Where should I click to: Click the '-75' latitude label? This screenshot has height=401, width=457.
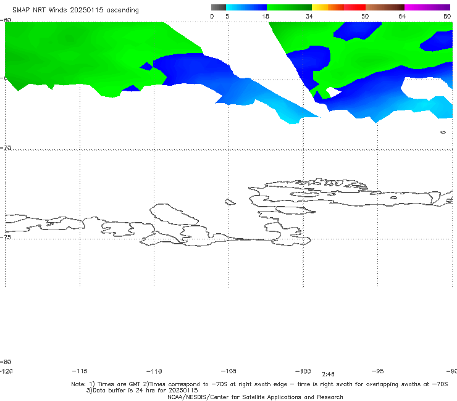click(x=6, y=237)
